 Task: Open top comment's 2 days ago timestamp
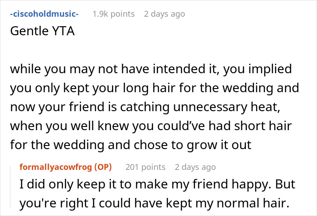[x=164, y=14]
